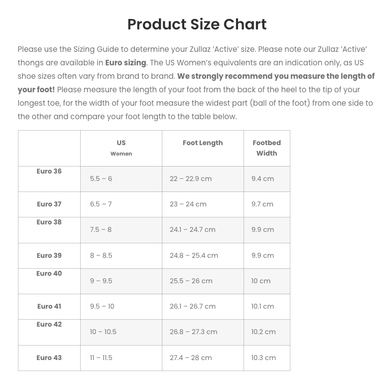This screenshot has height=375, width=377.
Task: Select the Euro 36 row label
Action: pyautogui.click(x=49, y=172)
